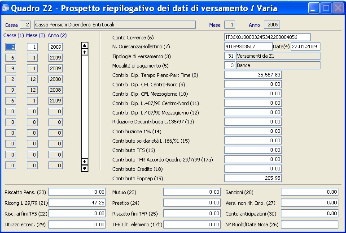This screenshot has width=346, height=233.
Task: Click the Anno cell in the first list row
Action: (56, 47)
